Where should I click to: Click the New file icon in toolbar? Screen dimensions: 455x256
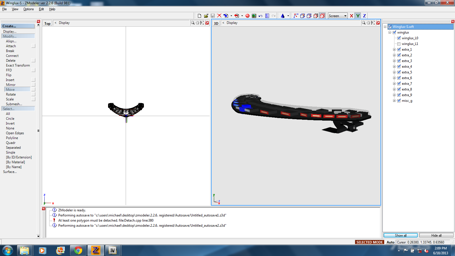(x=199, y=16)
